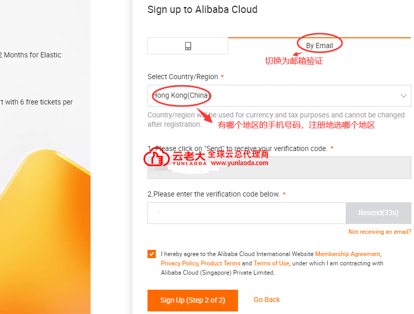Open the "Not receiving an email?" link
The height and width of the screenshot is (314, 414).
tap(379, 232)
